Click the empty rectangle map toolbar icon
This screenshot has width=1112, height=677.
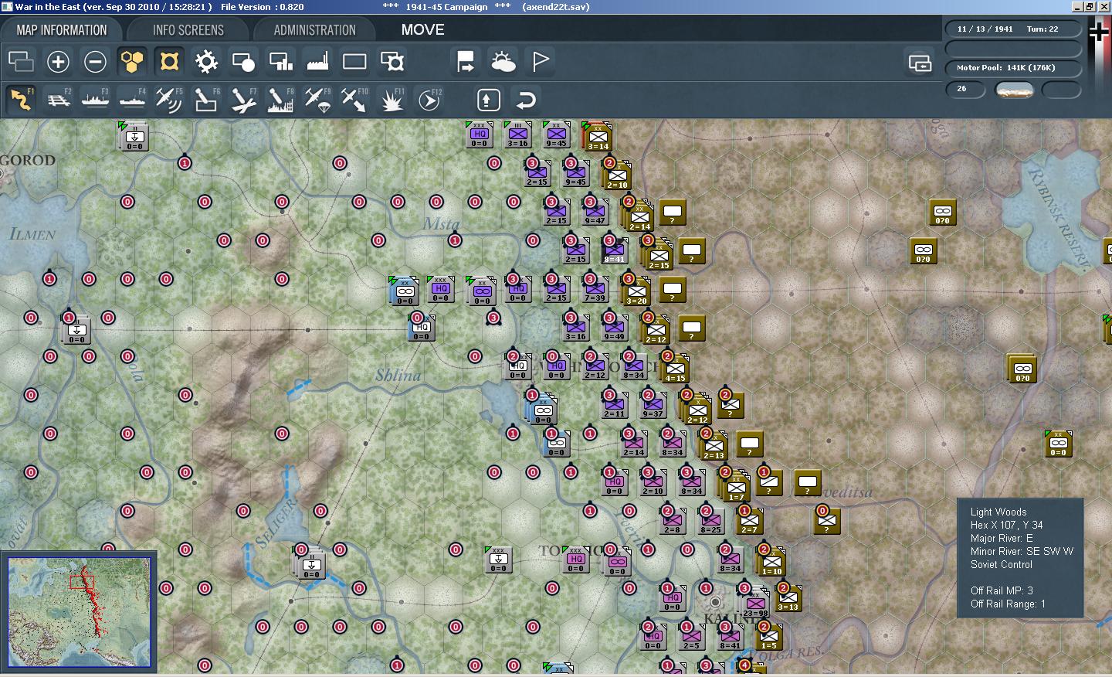[354, 62]
